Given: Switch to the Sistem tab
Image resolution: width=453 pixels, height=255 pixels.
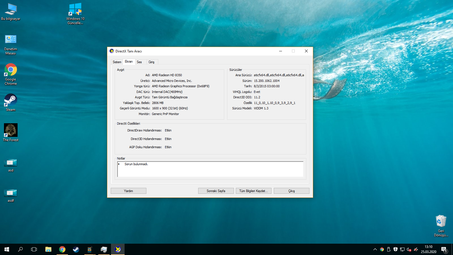Looking at the screenshot, I should click(x=117, y=62).
